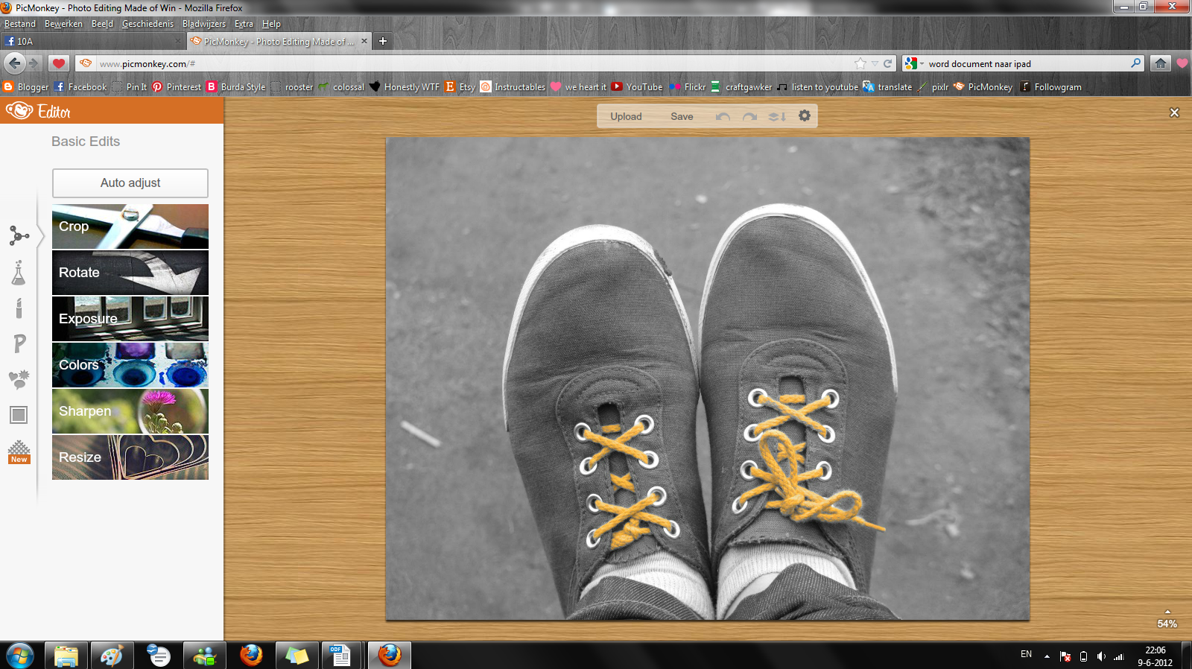Open the Followgram bookmark
This screenshot has width=1192, height=669.
coord(1050,87)
